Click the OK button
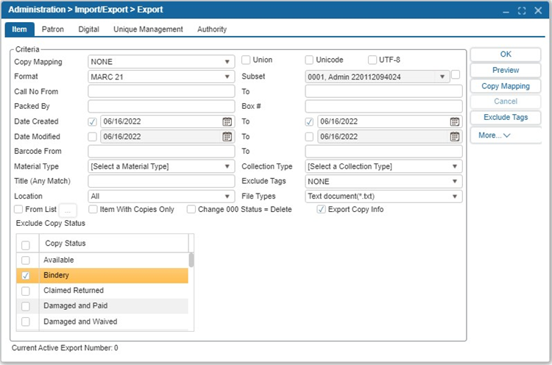This screenshot has width=552, height=365. coord(506,54)
